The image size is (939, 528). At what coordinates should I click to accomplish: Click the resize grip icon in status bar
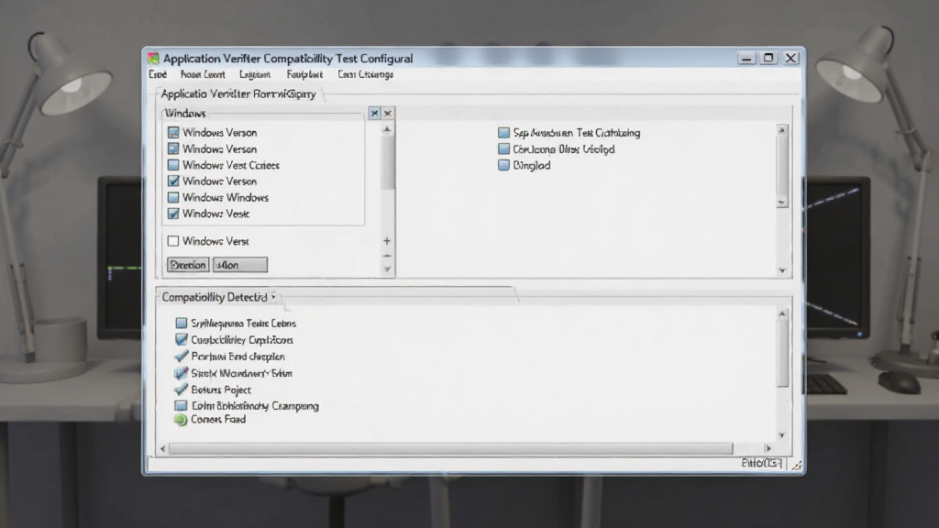[797, 465]
